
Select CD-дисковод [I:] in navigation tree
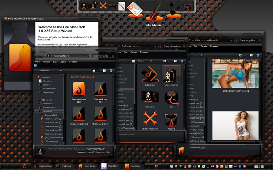50,141
